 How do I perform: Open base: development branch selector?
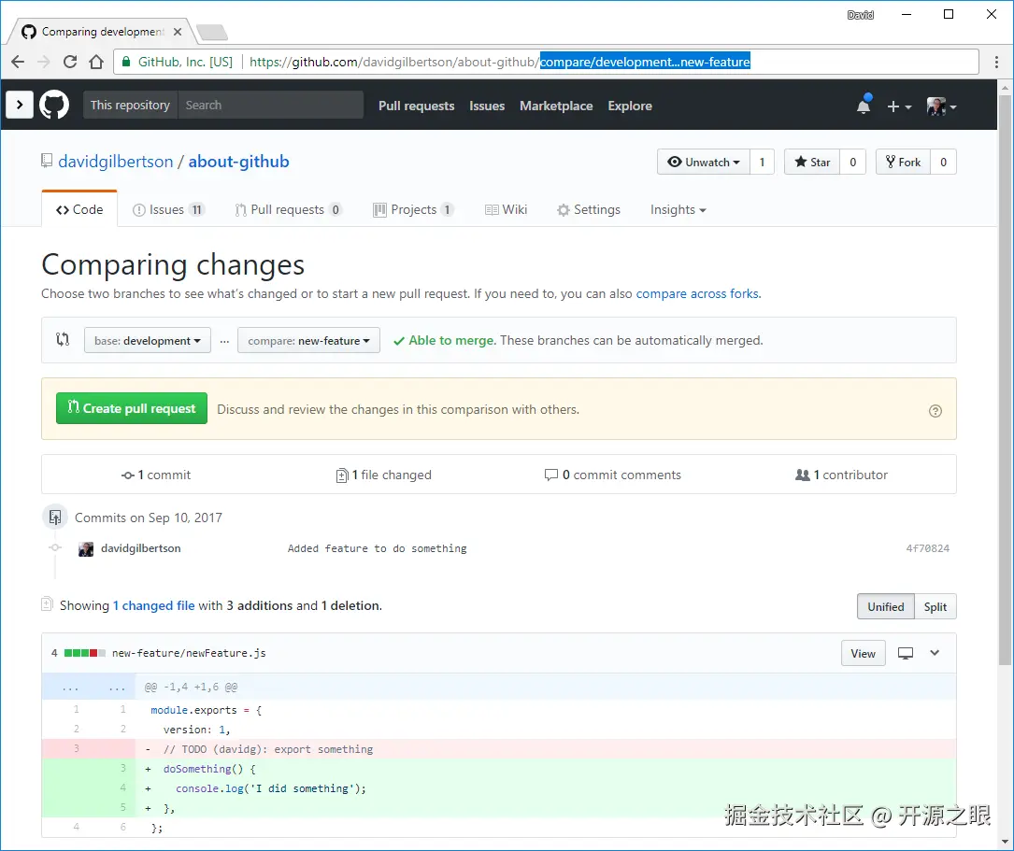click(x=148, y=341)
